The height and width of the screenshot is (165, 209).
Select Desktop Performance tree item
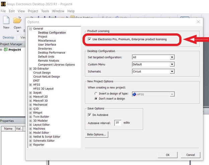(x=52, y=53)
